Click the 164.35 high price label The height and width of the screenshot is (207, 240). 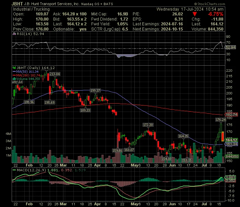pos(183,136)
